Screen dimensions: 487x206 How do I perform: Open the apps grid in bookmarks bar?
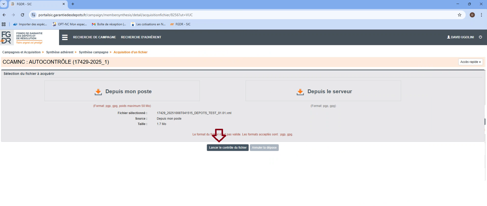click(4, 24)
